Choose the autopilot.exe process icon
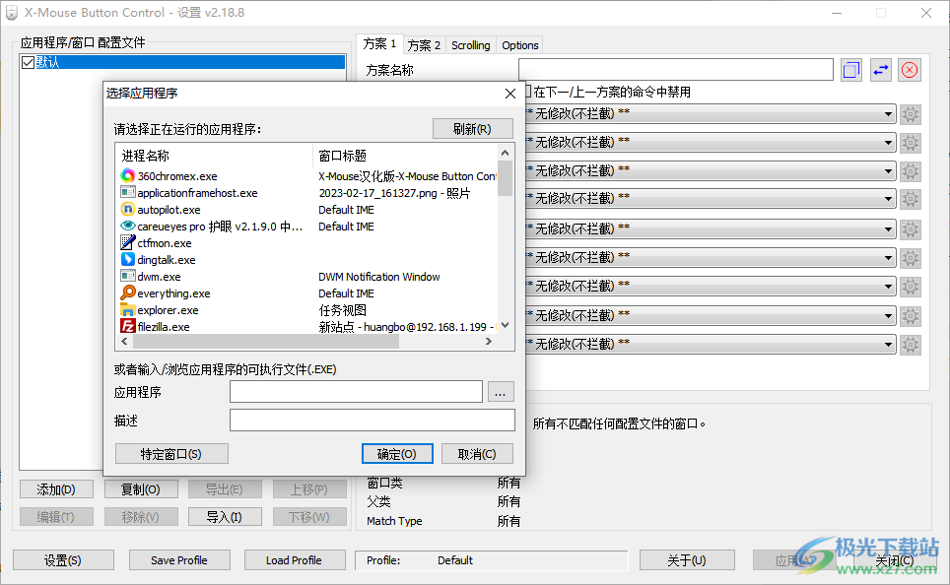Viewport: 950px width, 585px height. [x=127, y=210]
